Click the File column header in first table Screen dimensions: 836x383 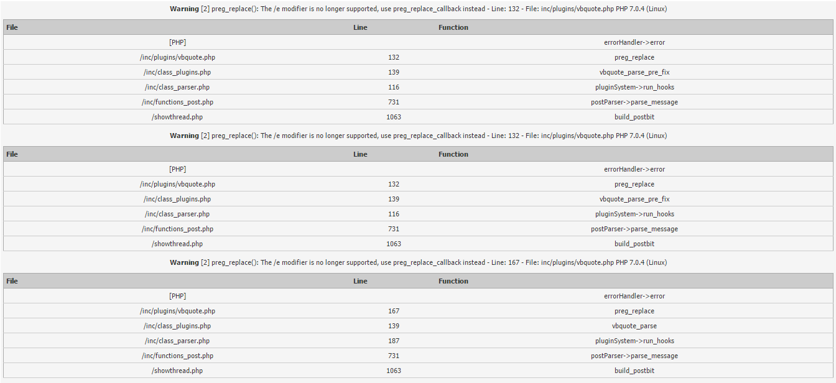(12, 27)
